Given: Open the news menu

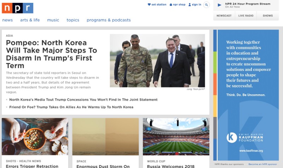Looking at the screenshot, I should pyautogui.click(x=7, y=20).
